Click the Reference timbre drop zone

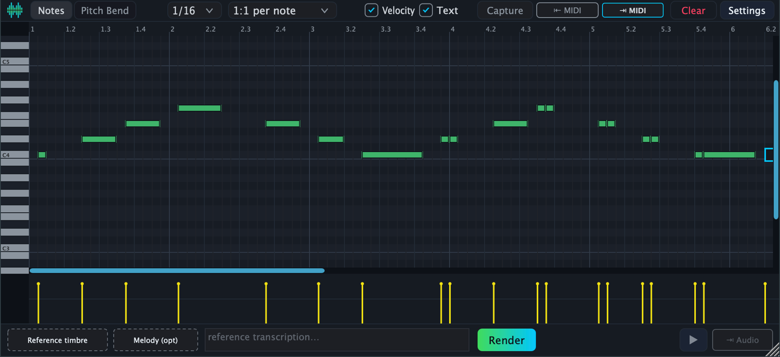[x=58, y=340]
